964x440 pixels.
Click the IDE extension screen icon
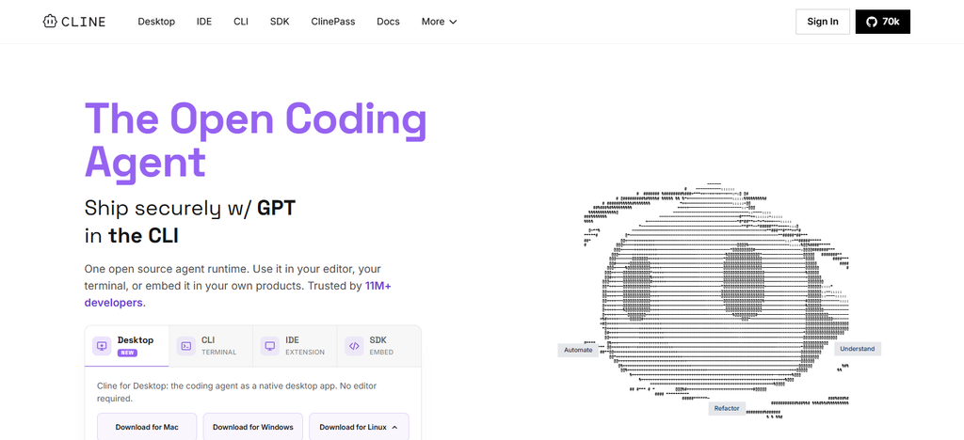[269, 345]
